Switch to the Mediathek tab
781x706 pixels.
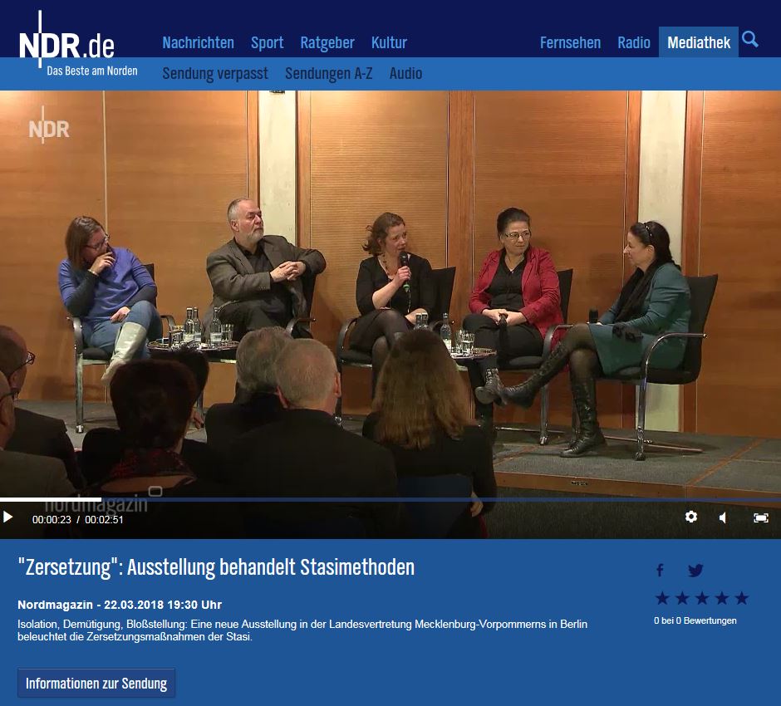(698, 42)
